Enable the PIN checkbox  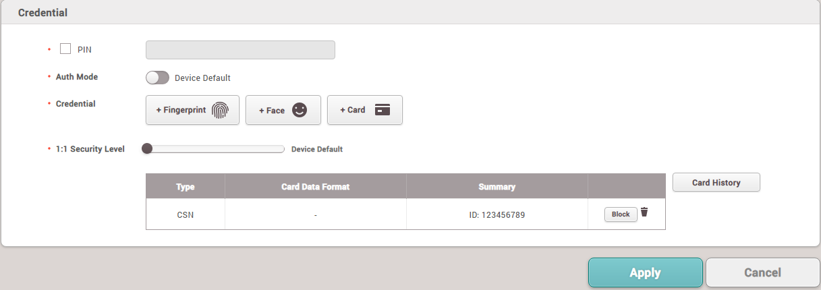tap(65, 49)
